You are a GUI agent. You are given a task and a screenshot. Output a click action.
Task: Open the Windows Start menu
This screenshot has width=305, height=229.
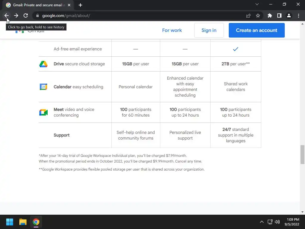(10, 222)
